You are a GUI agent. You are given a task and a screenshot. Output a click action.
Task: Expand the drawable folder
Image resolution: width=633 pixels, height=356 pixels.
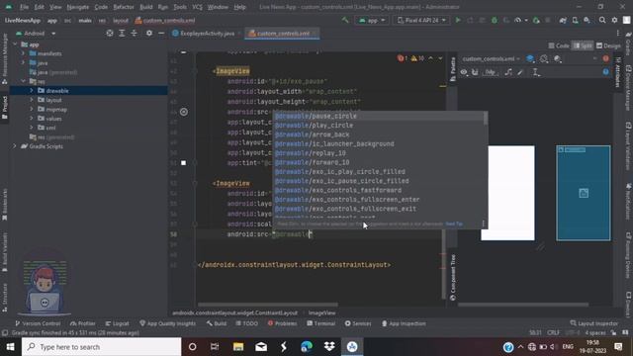[32, 91]
